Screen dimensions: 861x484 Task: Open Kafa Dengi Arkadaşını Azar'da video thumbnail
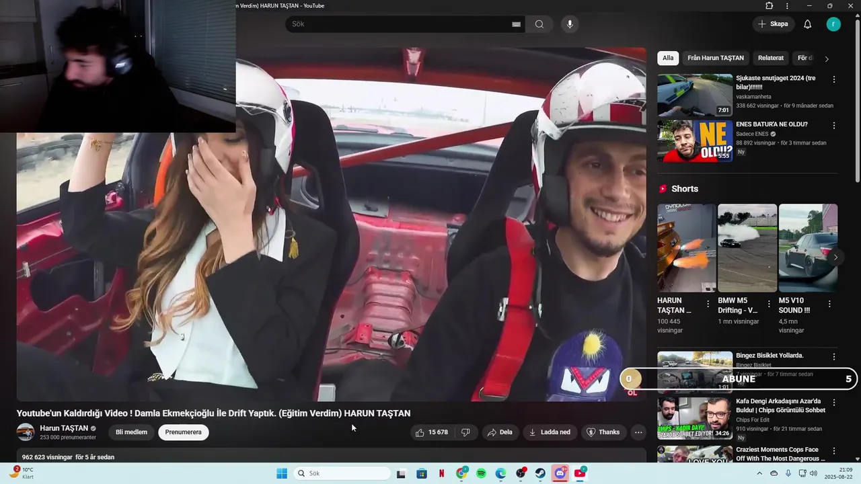pos(695,418)
